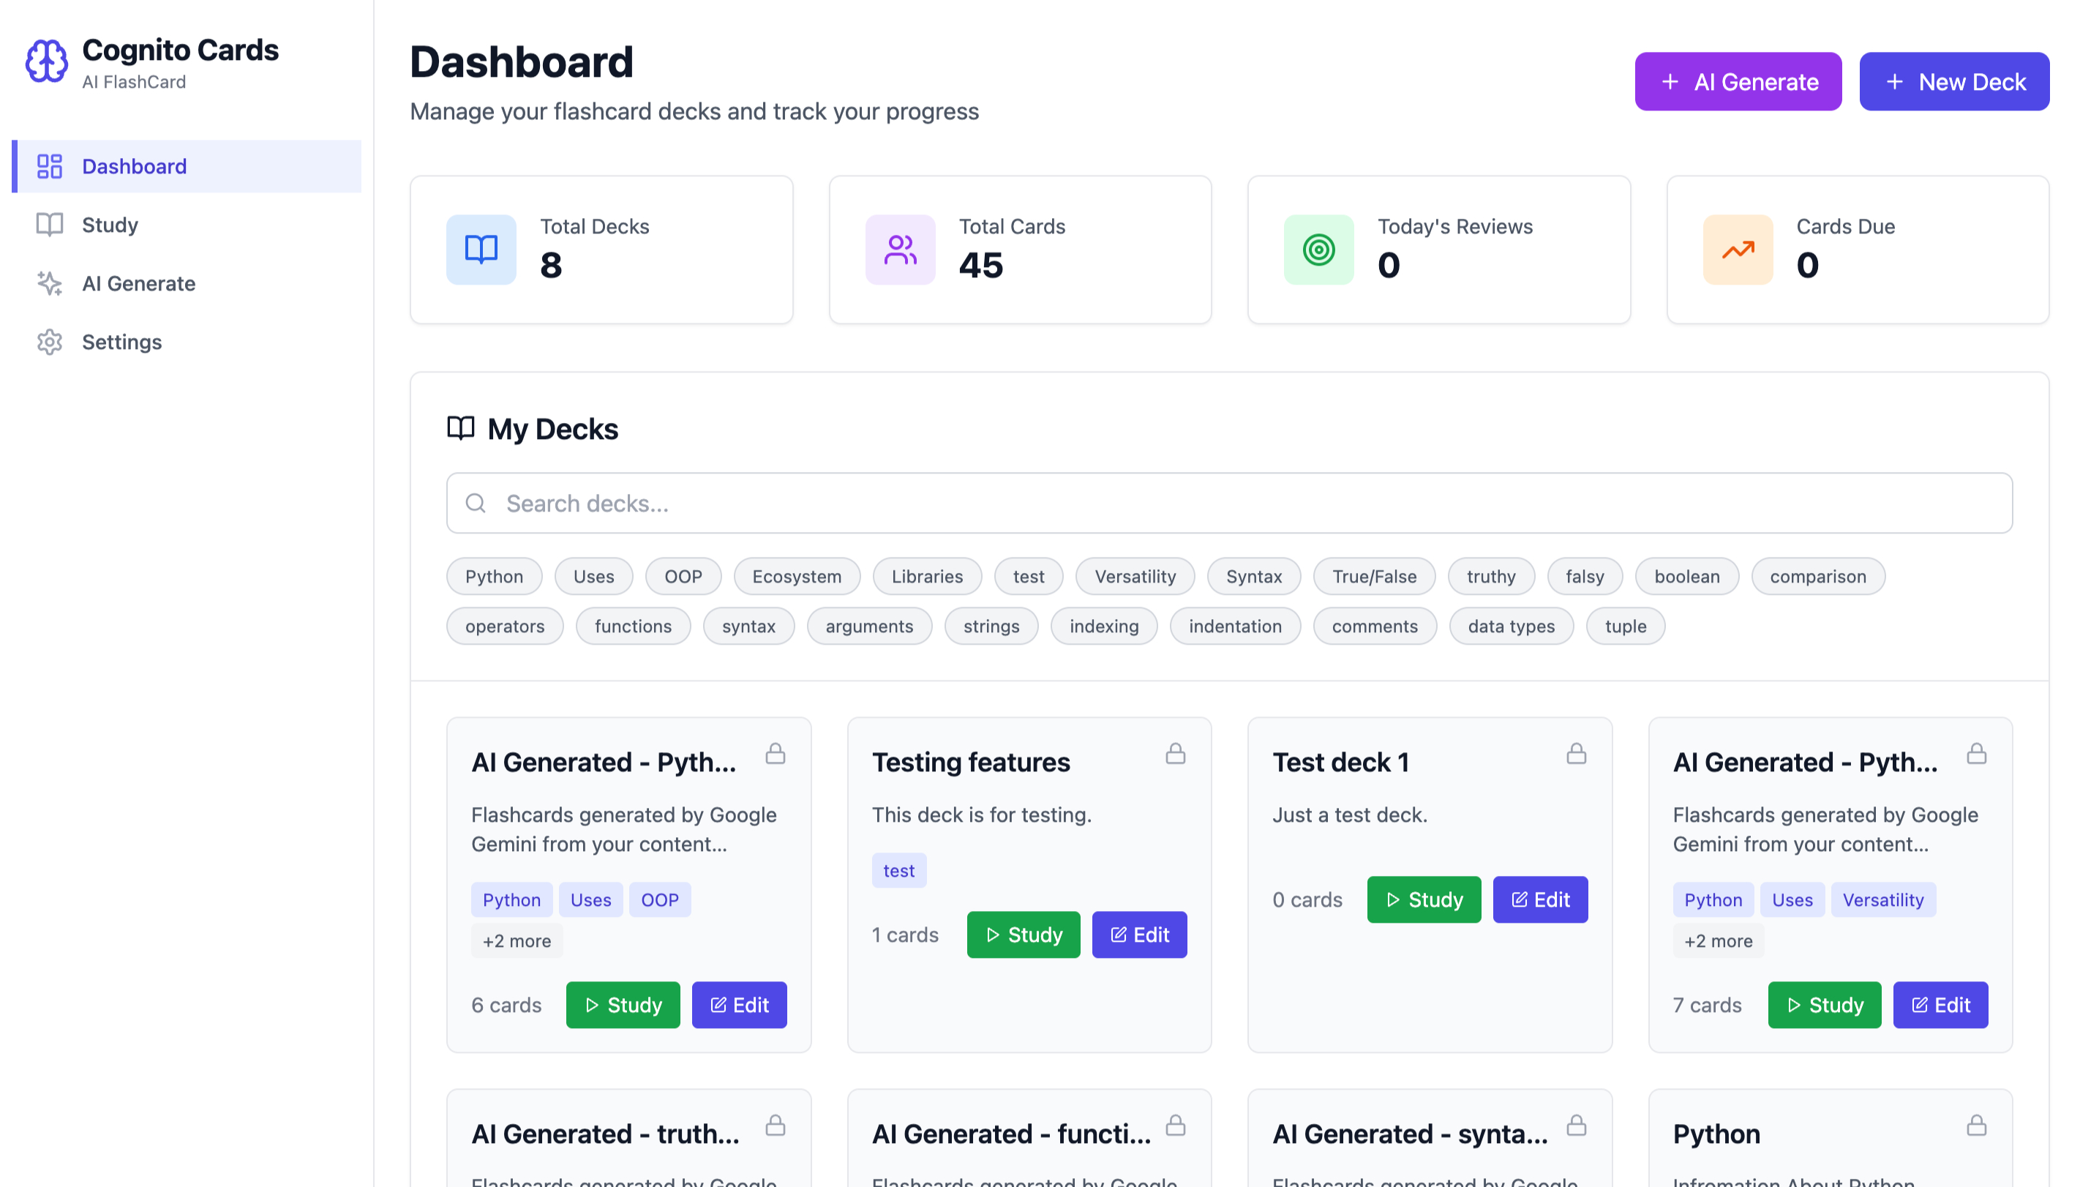Switch to Study in the sidebar navigation

109,224
